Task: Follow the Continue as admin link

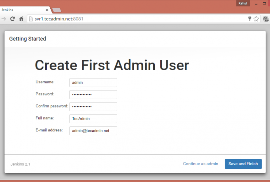Action: (201, 164)
